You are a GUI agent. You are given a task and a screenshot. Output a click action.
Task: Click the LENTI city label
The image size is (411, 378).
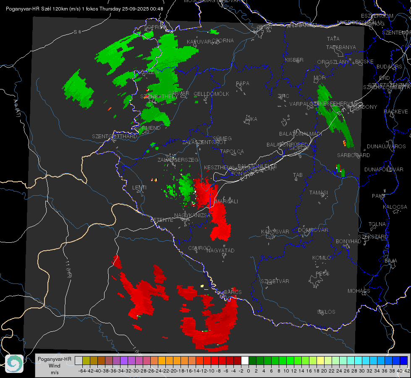click(139, 188)
